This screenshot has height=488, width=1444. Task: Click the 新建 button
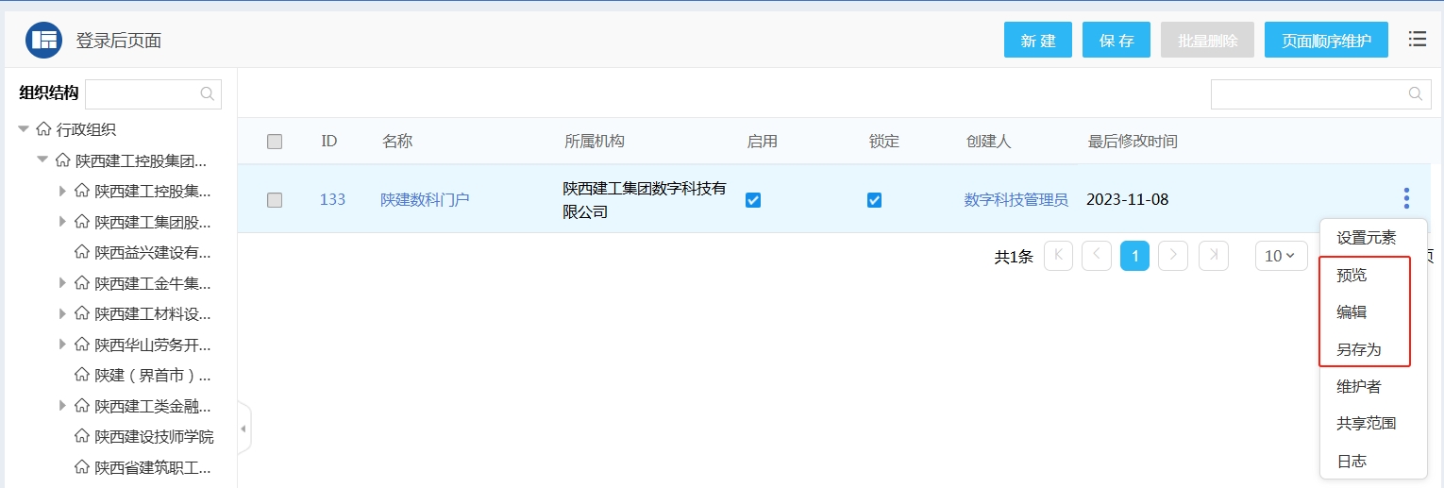tap(1038, 41)
